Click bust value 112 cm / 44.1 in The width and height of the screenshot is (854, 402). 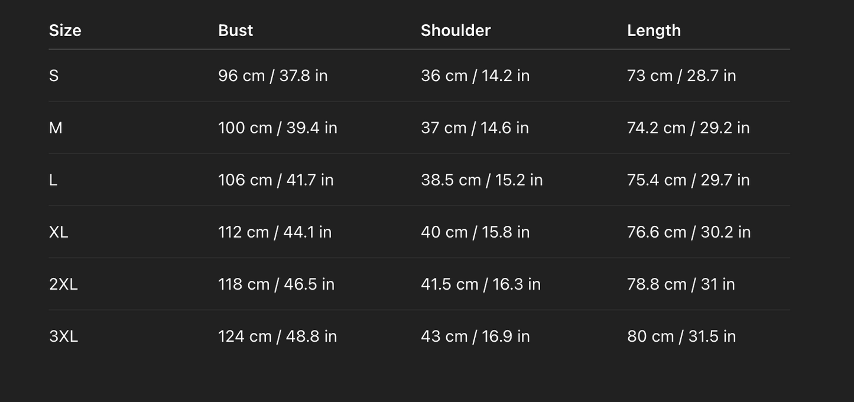pos(275,232)
